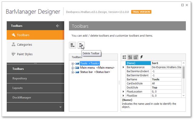
Task: Expand the Main menu tree node
Action: coord(73,68)
